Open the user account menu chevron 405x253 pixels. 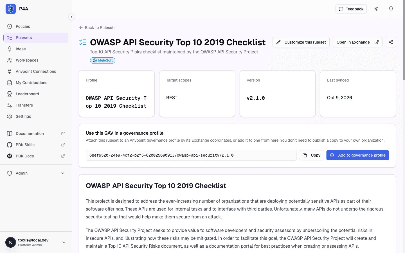(x=64, y=242)
